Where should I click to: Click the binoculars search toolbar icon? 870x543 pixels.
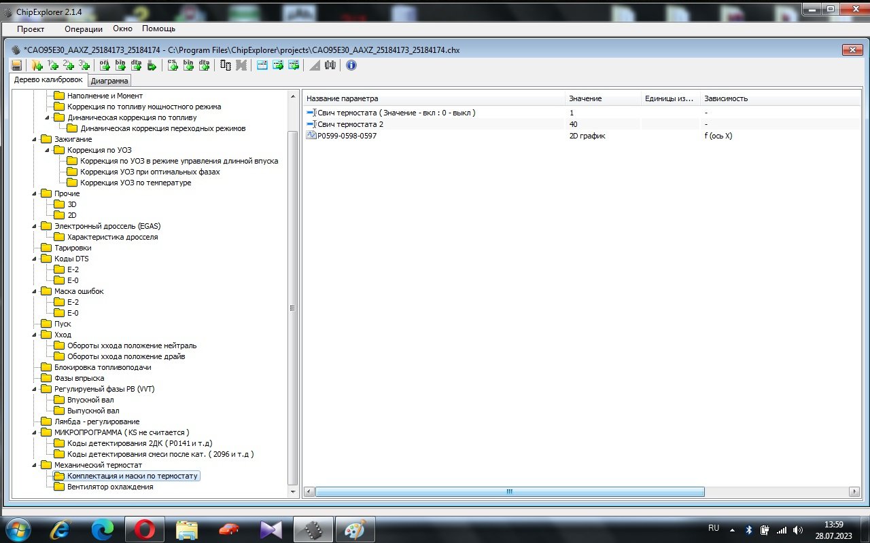point(330,65)
